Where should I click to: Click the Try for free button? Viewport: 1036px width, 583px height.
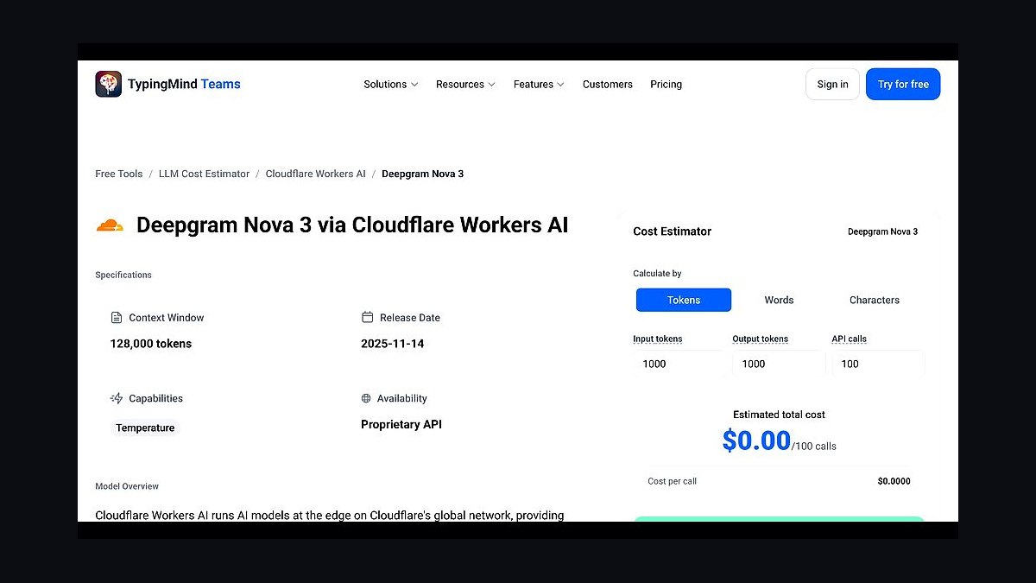[903, 84]
